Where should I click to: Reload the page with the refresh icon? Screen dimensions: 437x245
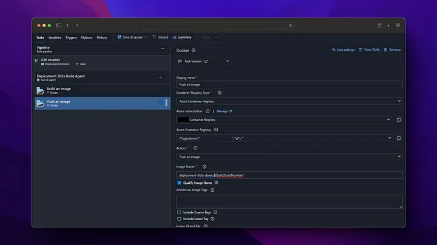click(x=290, y=25)
